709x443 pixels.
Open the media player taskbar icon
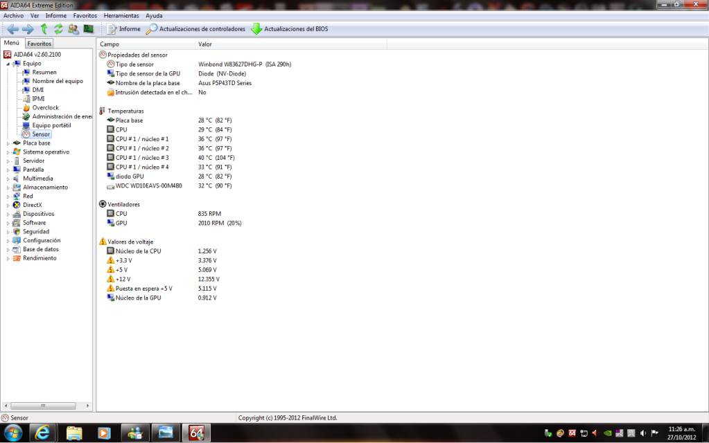(x=104, y=433)
